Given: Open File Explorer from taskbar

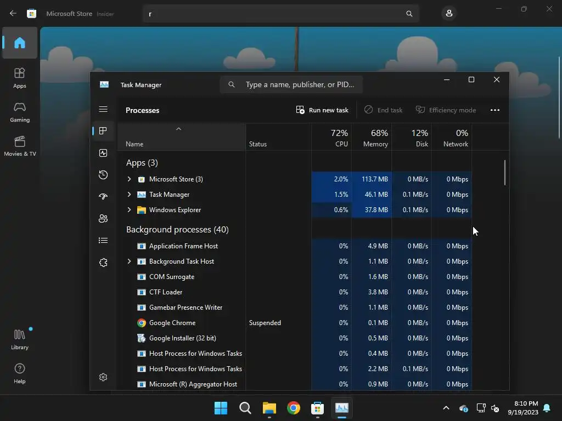Looking at the screenshot, I should pyautogui.click(x=269, y=408).
